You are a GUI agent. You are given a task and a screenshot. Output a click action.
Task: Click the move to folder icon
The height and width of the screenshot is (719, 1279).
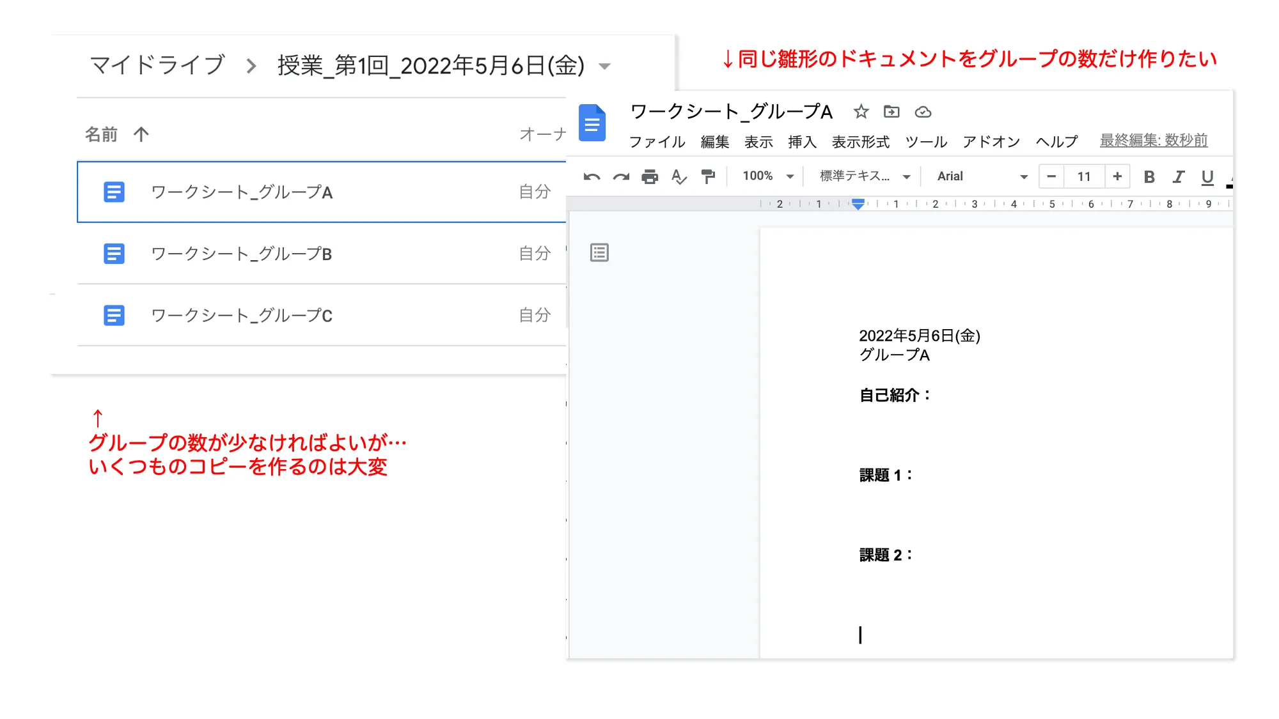(891, 112)
